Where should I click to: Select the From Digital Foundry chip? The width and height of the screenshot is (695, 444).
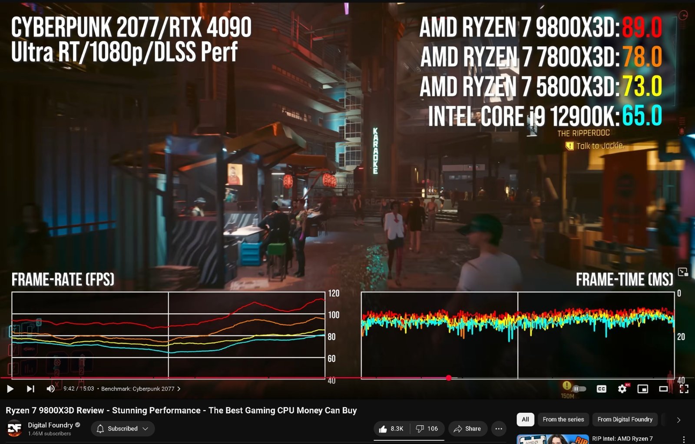pos(625,419)
